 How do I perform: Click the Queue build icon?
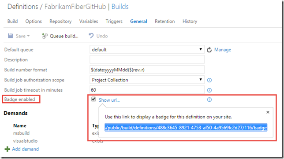[x=45, y=36]
